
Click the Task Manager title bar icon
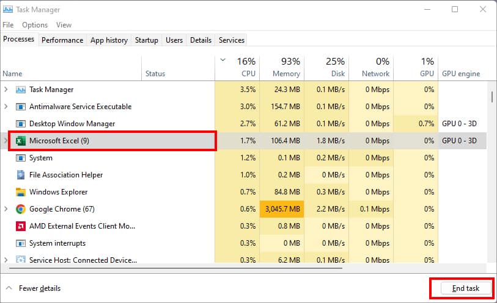click(x=7, y=10)
